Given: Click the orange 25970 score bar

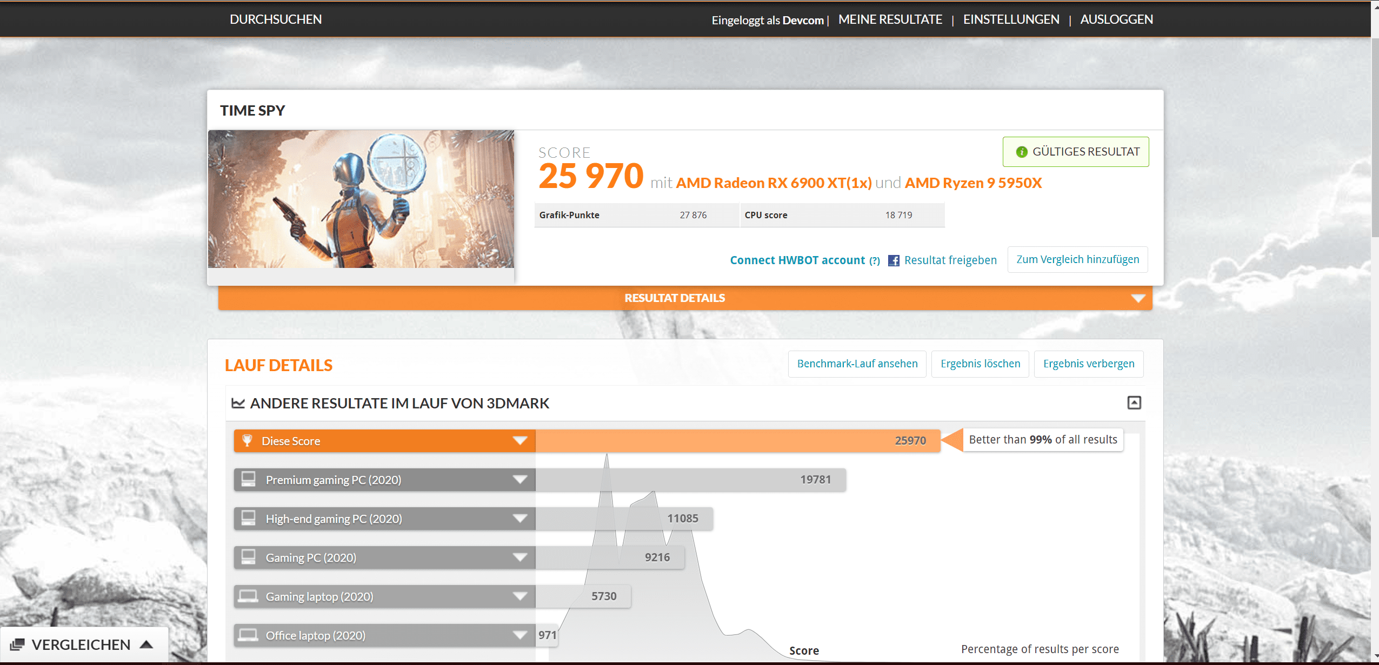Looking at the screenshot, I should (737, 441).
